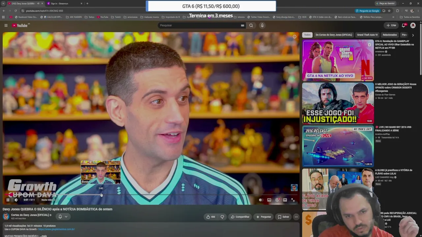The height and width of the screenshot is (237, 422).
Task: Open the Tarkov bookmark folder
Action: pyautogui.click(x=89, y=17)
